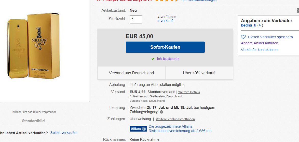Expand Weitere Details for shipping
The width and height of the screenshot is (299, 142).
coord(189,92)
